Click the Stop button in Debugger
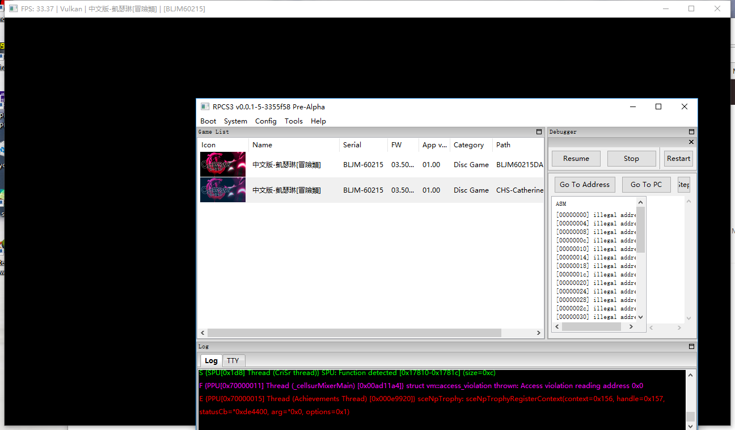735x430 pixels. coord(631,159)
